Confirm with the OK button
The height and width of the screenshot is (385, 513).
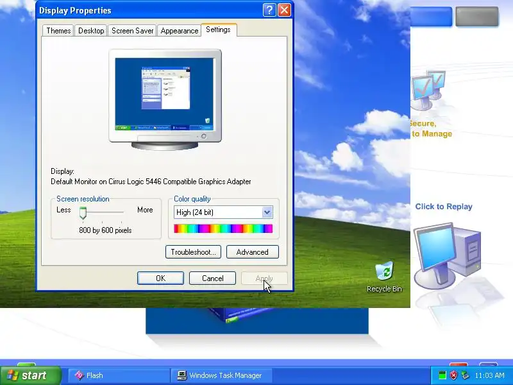[160, 278]
